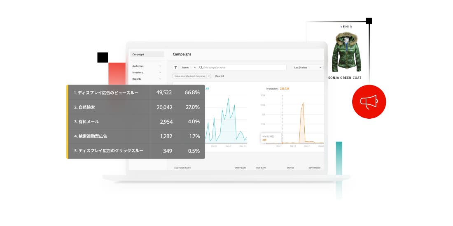Click the red megaphone icon
The width and height of the screenshot is (453, 226).
point(369,101)
